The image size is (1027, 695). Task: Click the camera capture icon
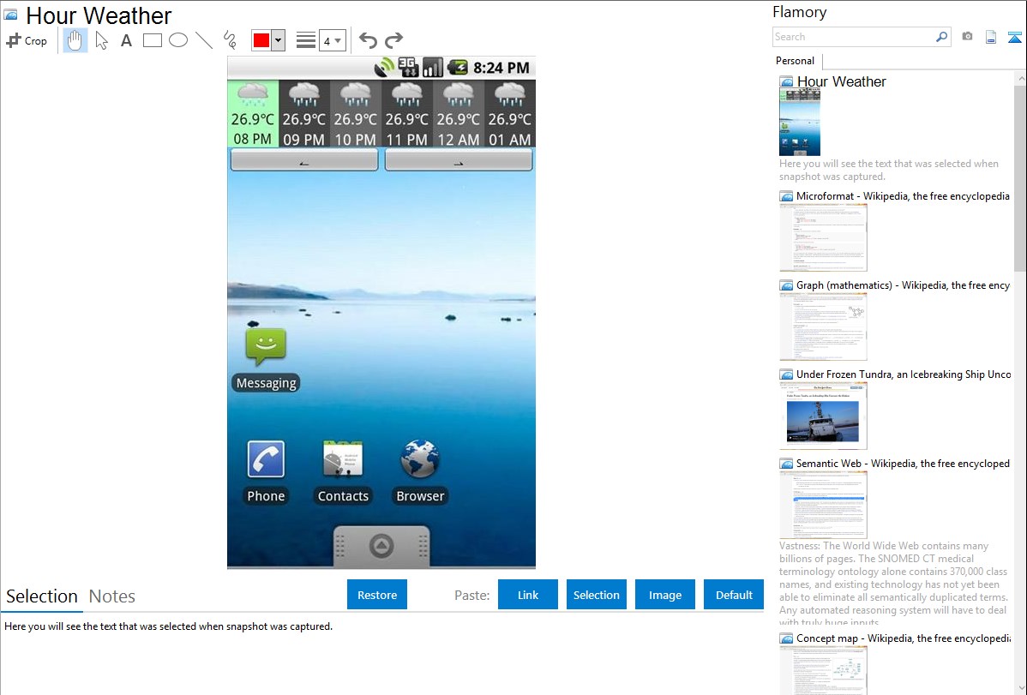pyautogui.click(x=967, y=37)
